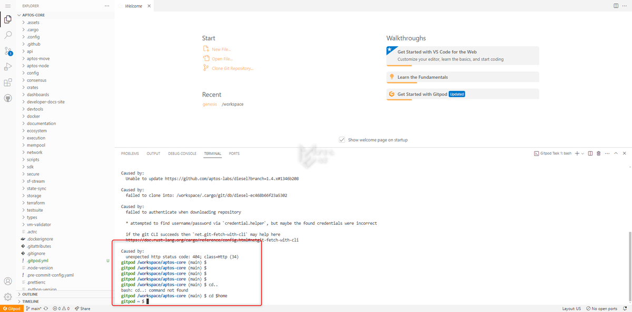Kill the terminal with trash icon
632x312 pixels.
(x=599, y=153)
